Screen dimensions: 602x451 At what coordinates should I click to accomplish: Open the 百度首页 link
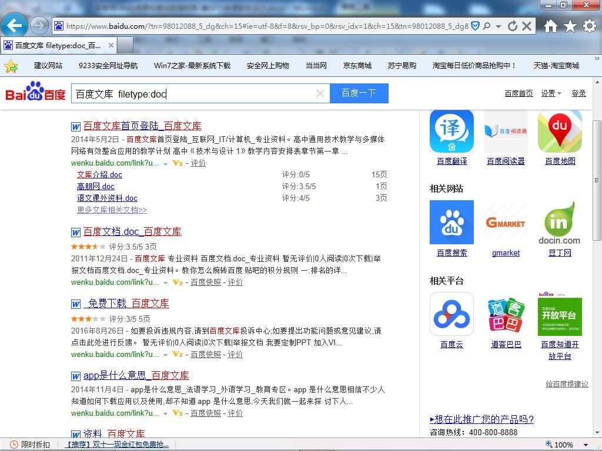tap(519, 93)
